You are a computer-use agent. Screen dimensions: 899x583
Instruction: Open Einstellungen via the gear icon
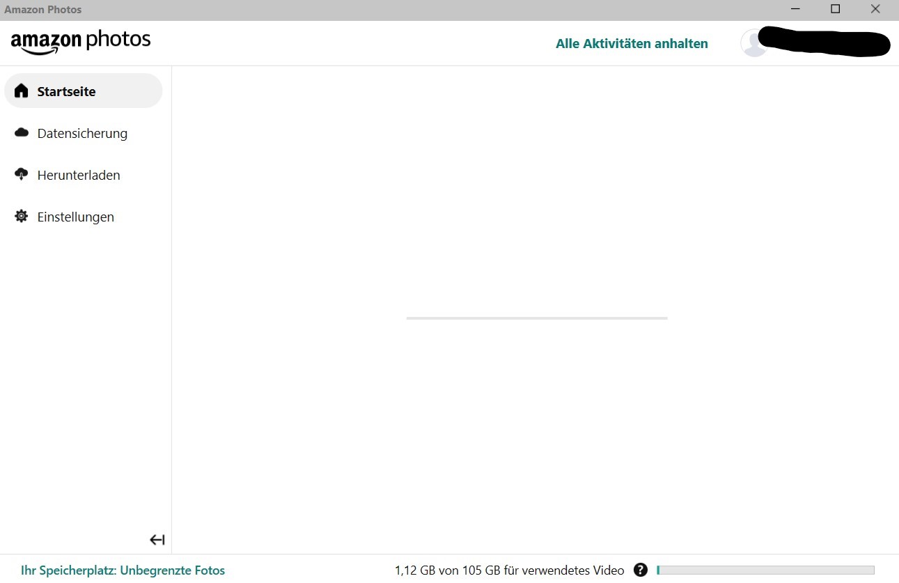pos(21,216)
